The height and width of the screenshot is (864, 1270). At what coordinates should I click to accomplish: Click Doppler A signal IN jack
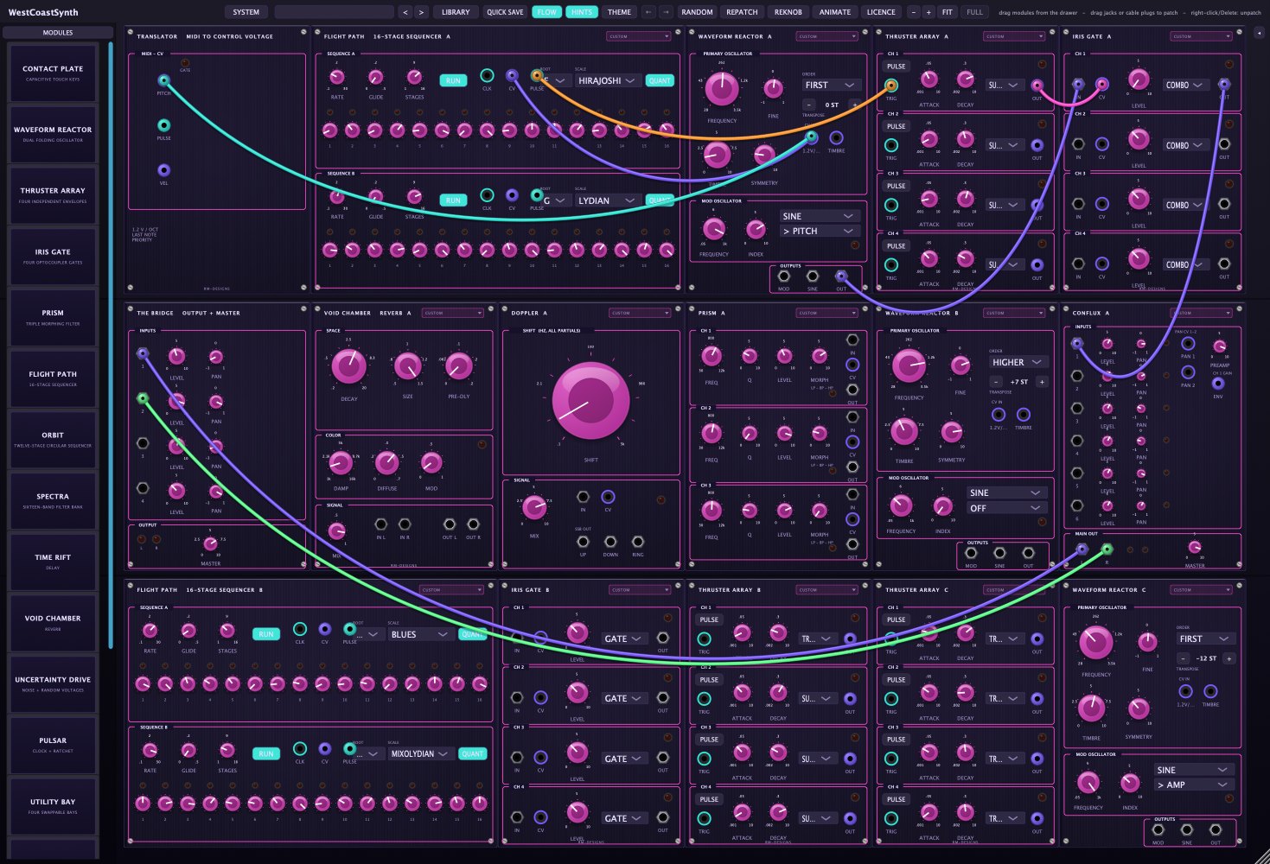click(583, 497)
